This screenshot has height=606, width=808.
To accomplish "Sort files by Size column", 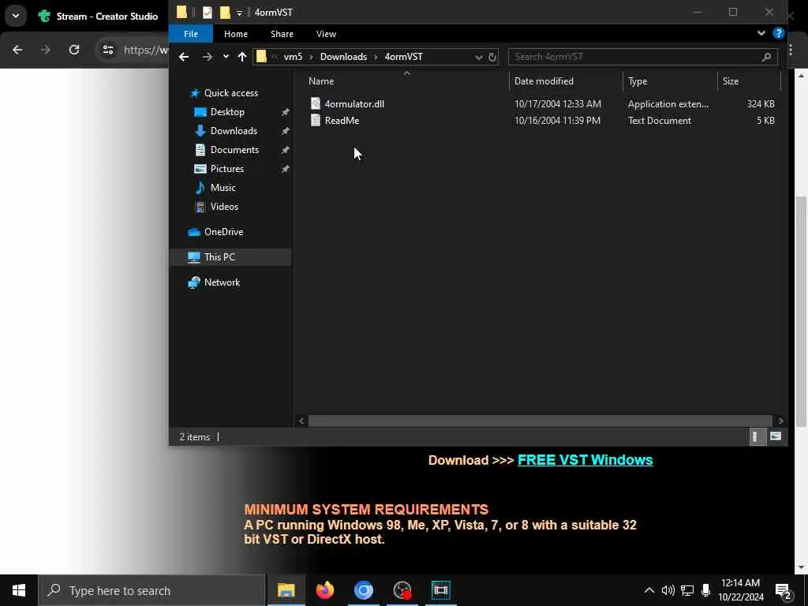I will click(730, 81).
